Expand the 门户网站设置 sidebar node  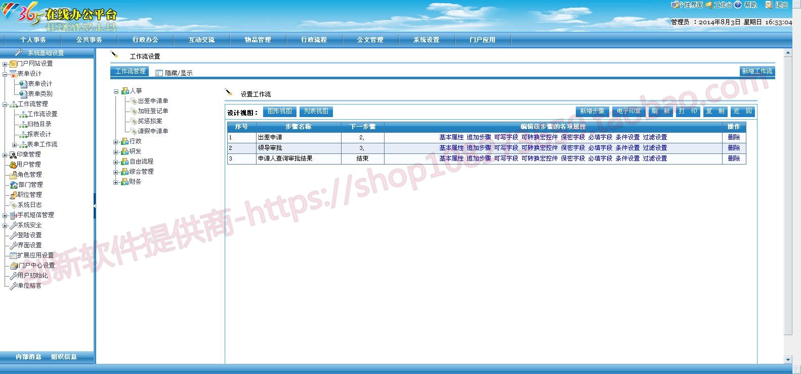pyautogui.click(x=5, y=64)
